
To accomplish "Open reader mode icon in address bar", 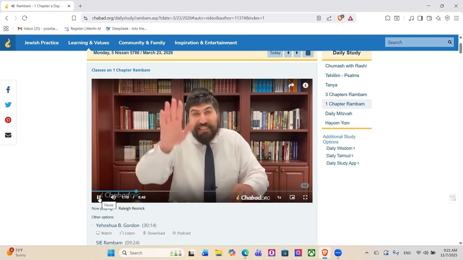I will (x=319, y=18).
